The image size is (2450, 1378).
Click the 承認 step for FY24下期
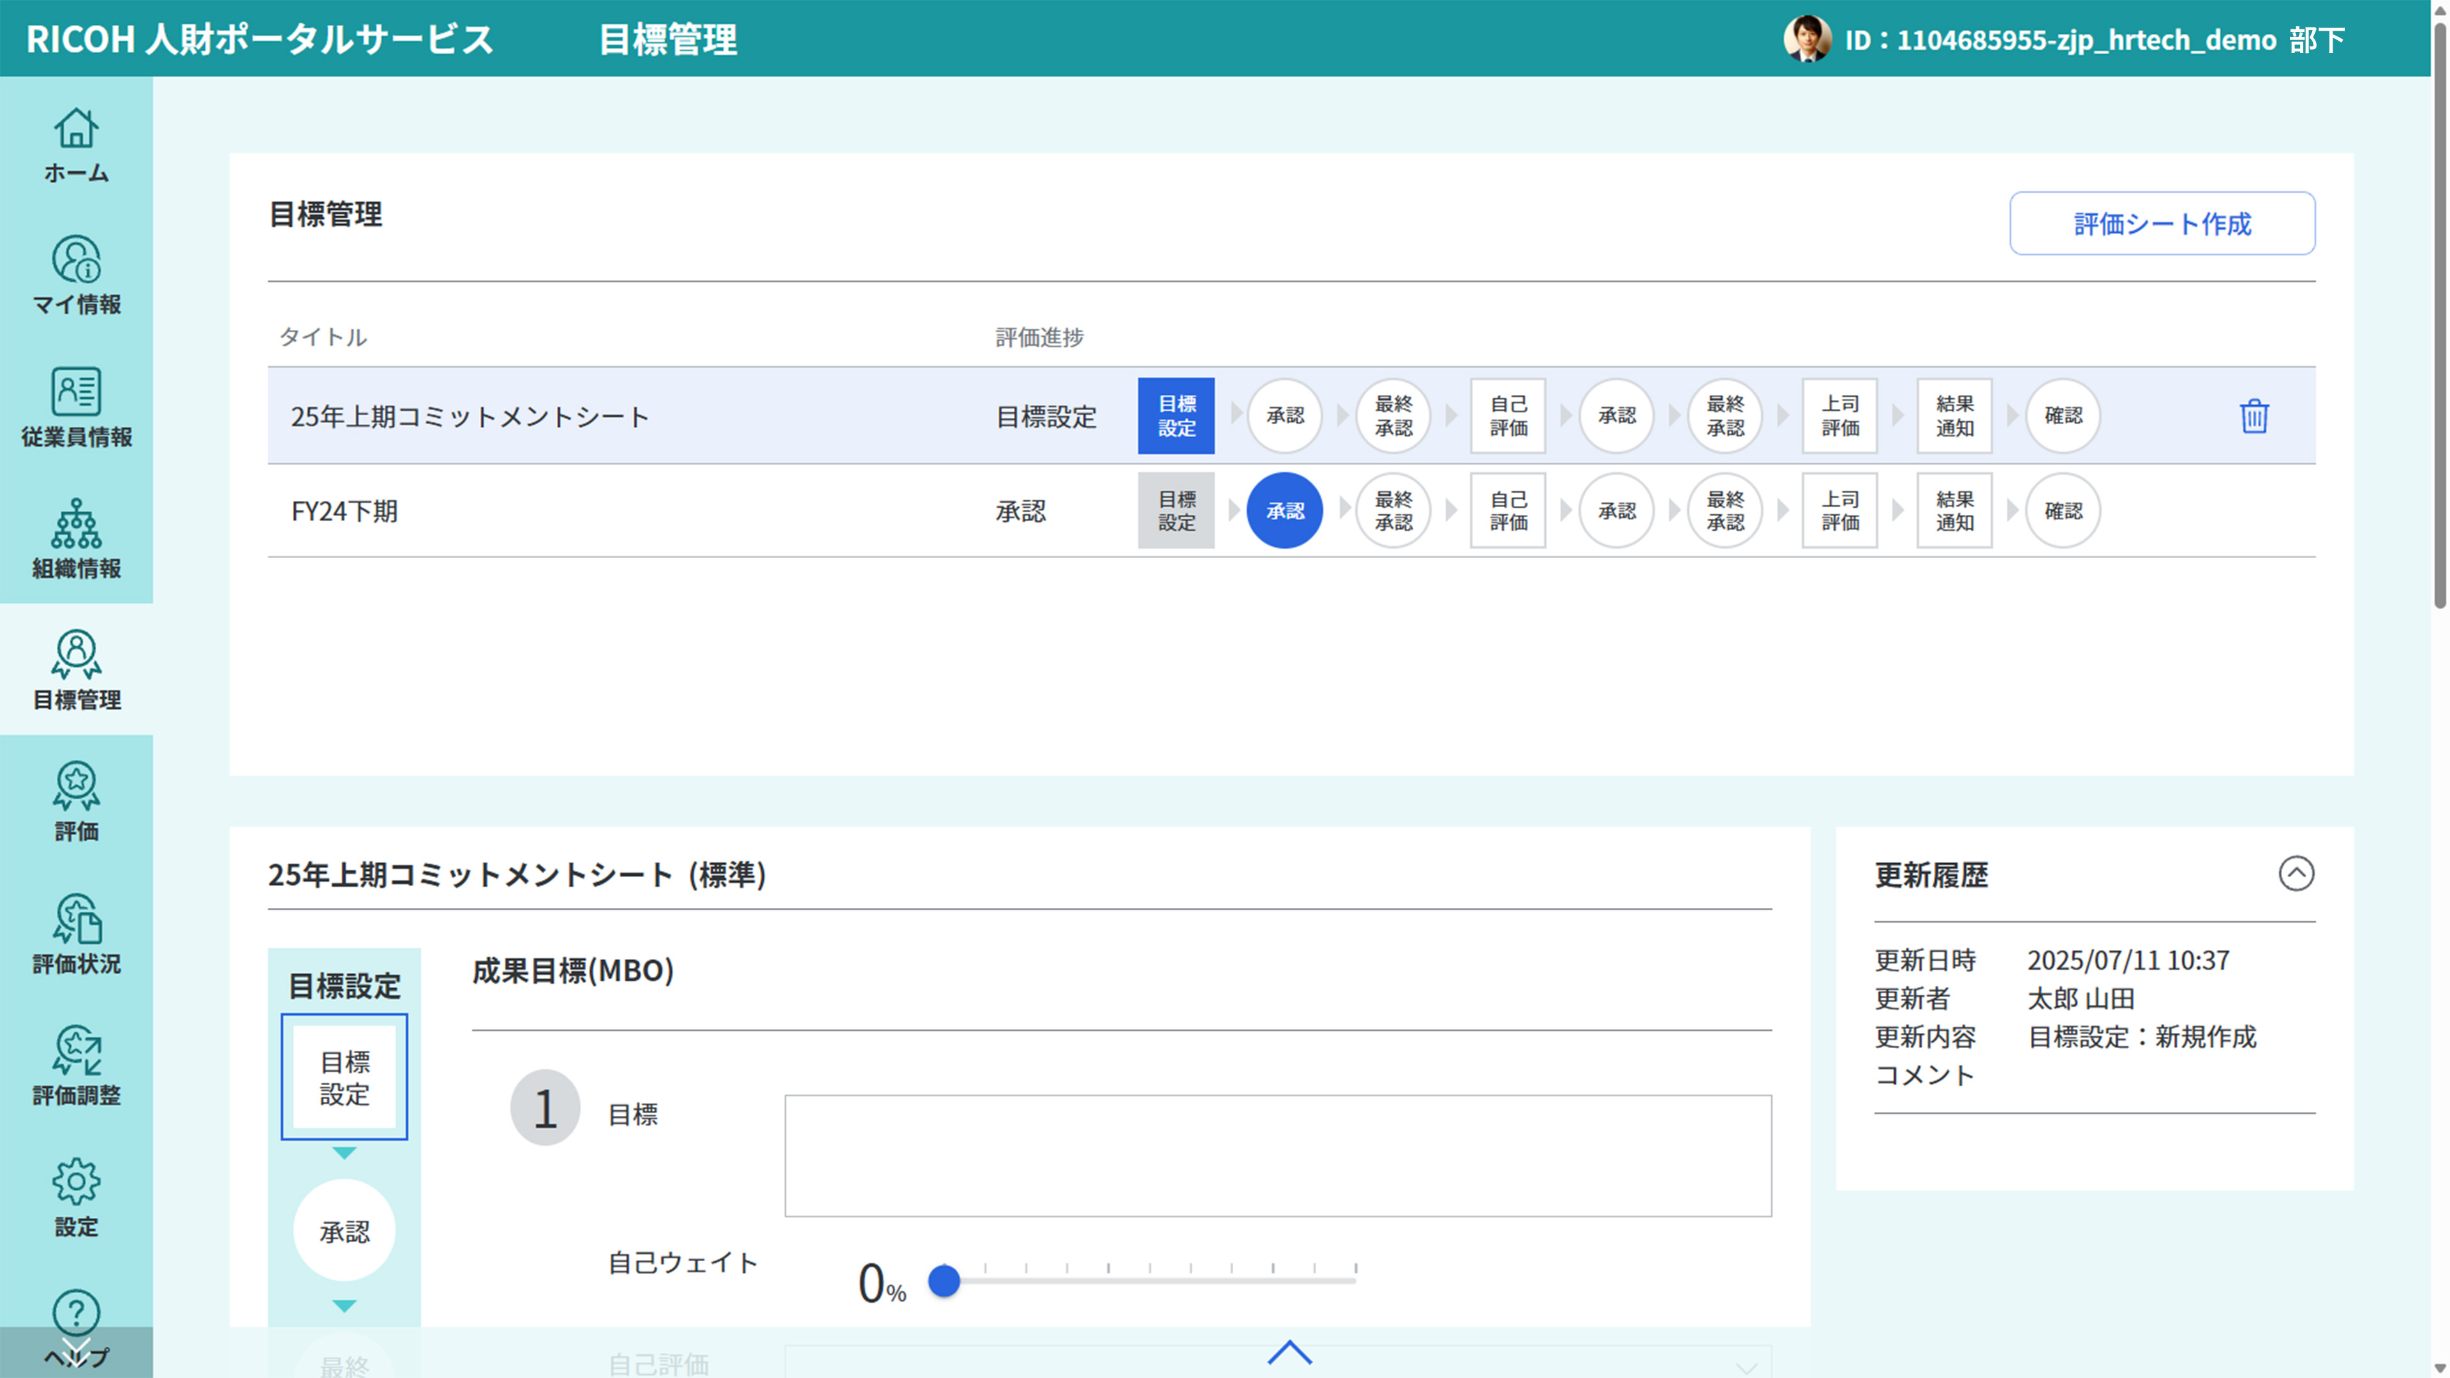coord(1285,510)
